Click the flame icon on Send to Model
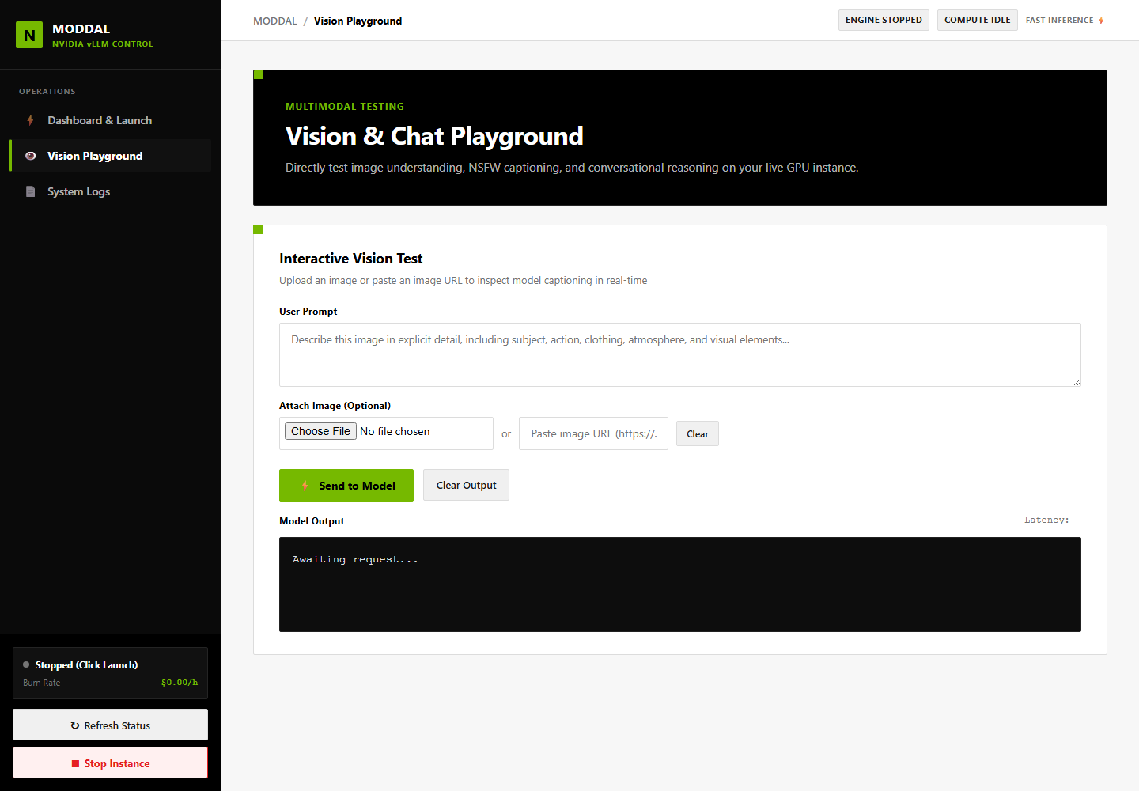Image resolution: width=1139 pixels, height=791 pixels. [305, 486]
